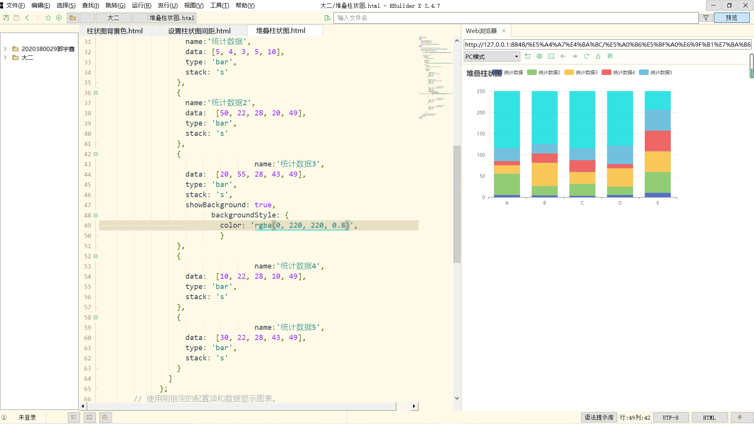This screenshot has width=754, height=424.
Task: Click the HTML language mode button
Action: click(709, 417)
